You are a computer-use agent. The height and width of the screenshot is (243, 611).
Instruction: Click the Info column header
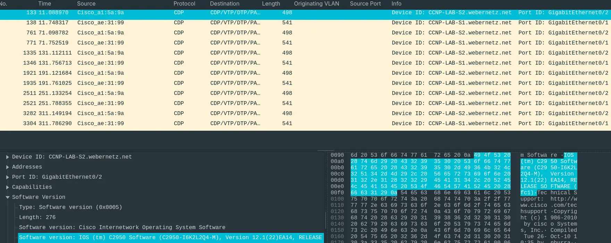(396, 4)
